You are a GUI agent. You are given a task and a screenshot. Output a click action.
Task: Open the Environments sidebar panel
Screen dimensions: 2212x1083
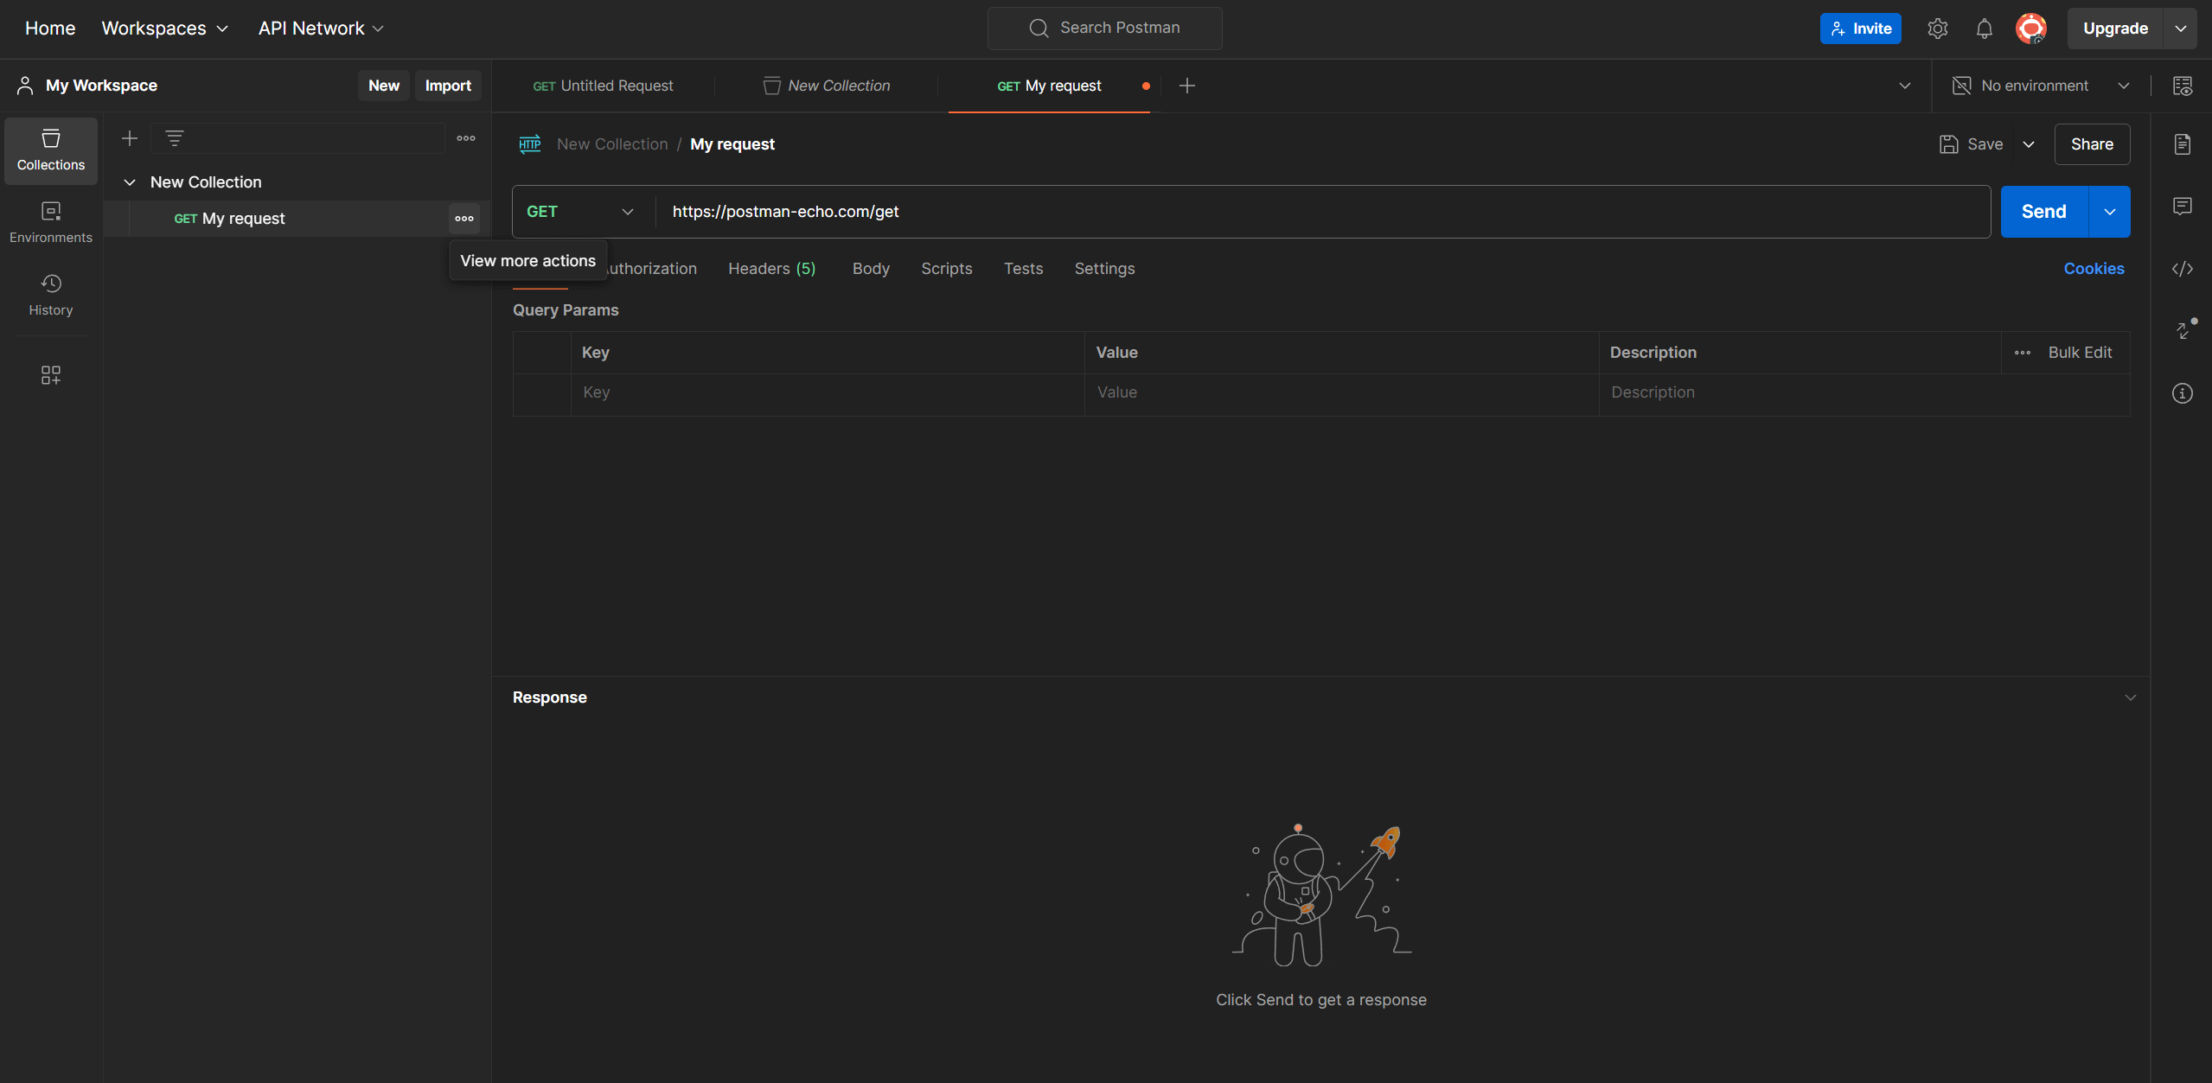51,221
